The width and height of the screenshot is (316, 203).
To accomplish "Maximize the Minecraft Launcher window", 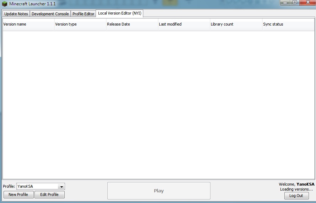I will point(295,2).
